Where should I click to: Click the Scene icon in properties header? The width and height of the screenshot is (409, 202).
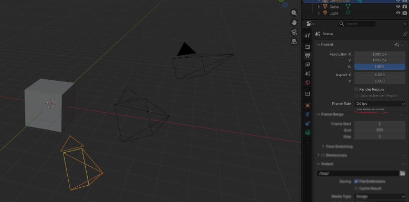coord(318,34)
